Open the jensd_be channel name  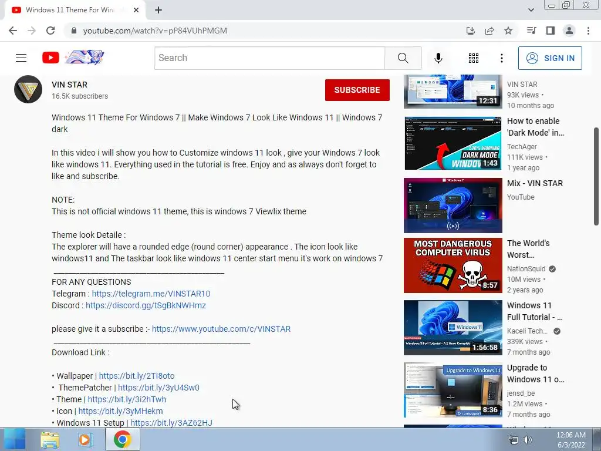tap(521, 393)
